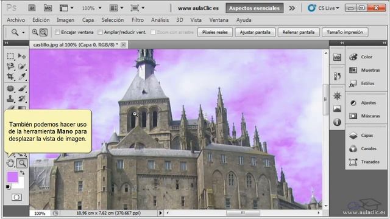Enable Encajar ventana checkbox
Image resolution: width=390 pixels, height=219 pixels.
click(x=57, y=32)
